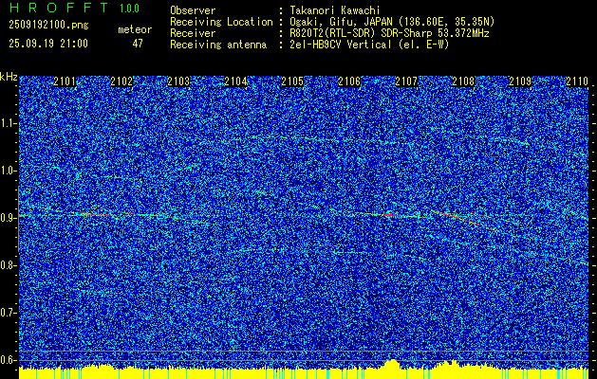
Task: Click the noise-level bump below 2107
Action: tap(392, 363)
